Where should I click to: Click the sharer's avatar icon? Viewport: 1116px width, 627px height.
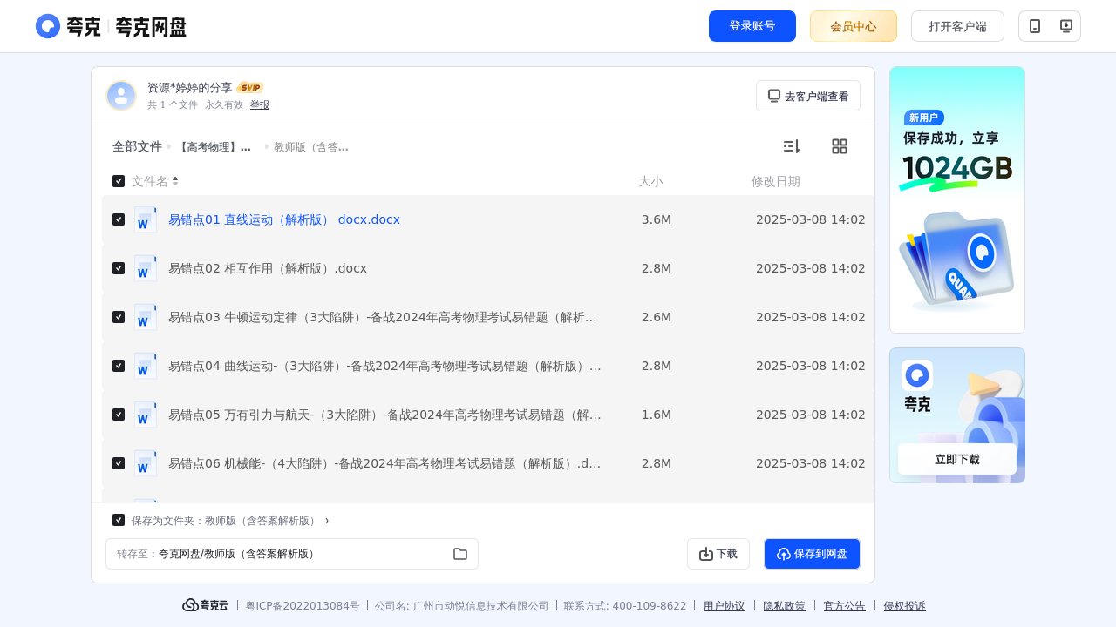121,96
